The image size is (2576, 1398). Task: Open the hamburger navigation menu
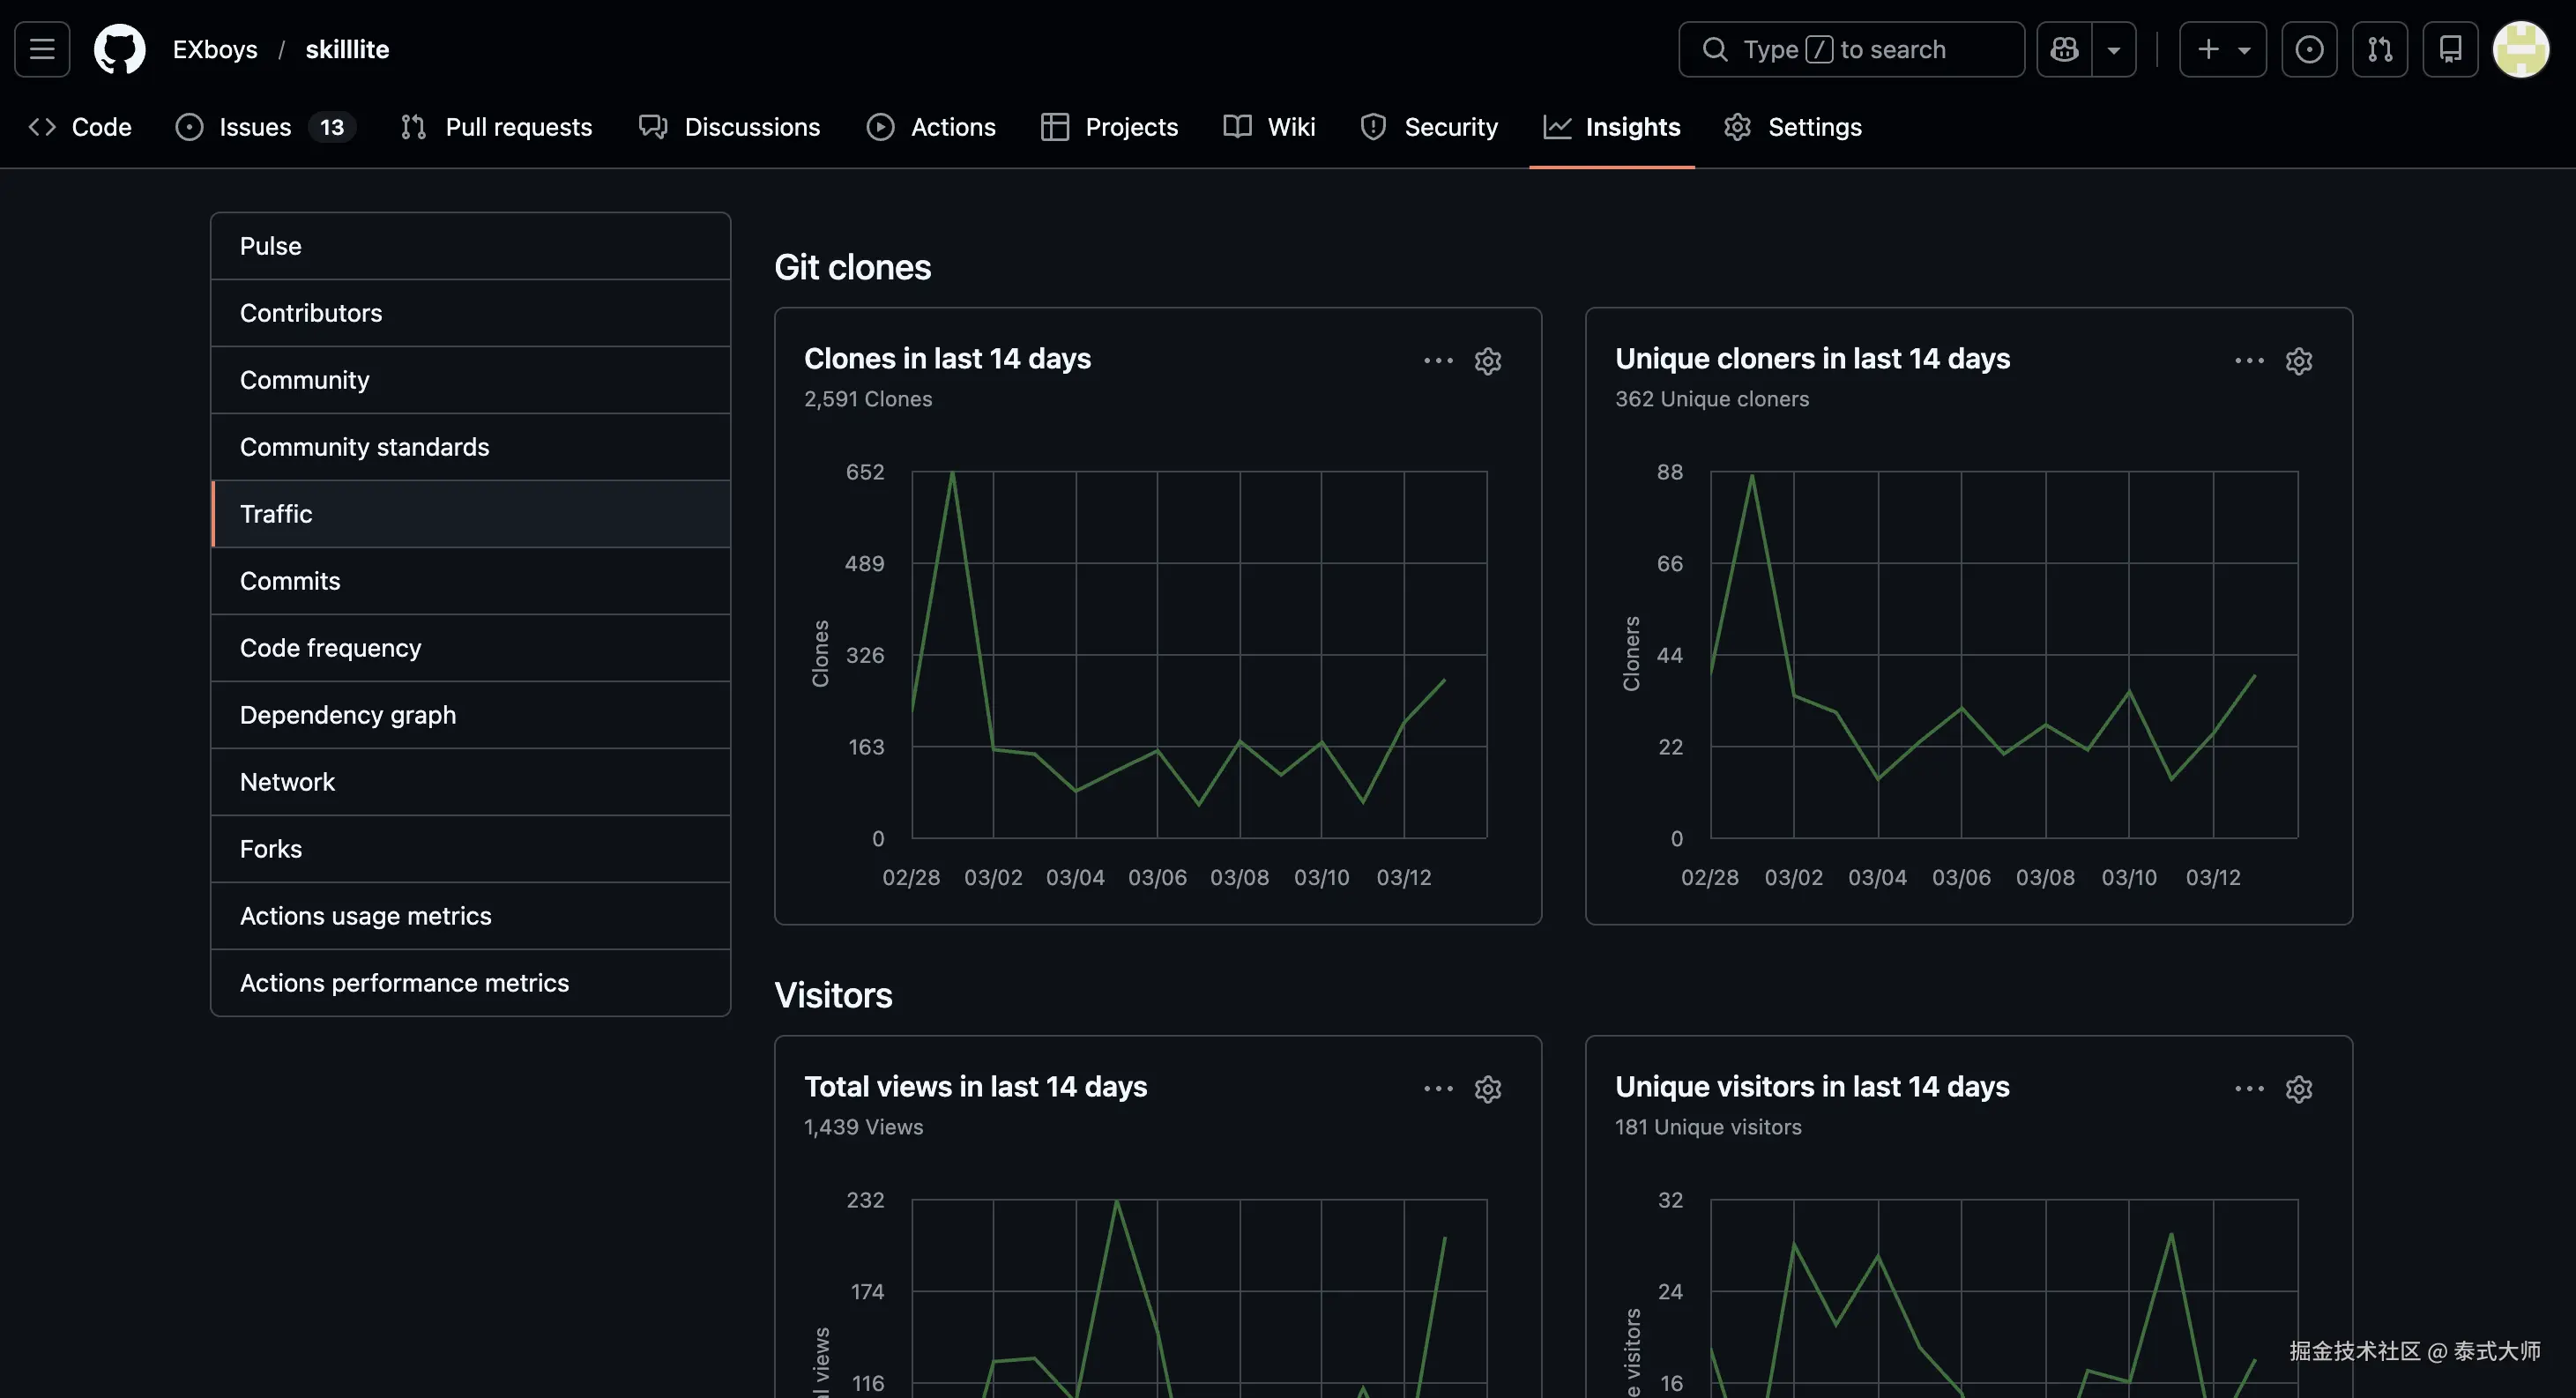42,49
